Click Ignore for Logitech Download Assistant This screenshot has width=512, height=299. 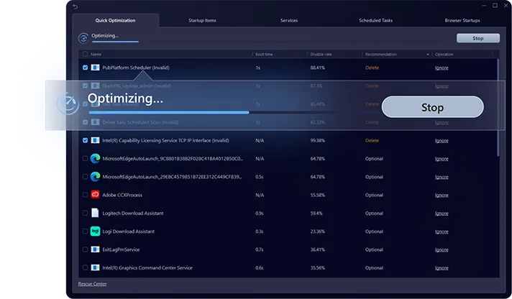point(442,213)
